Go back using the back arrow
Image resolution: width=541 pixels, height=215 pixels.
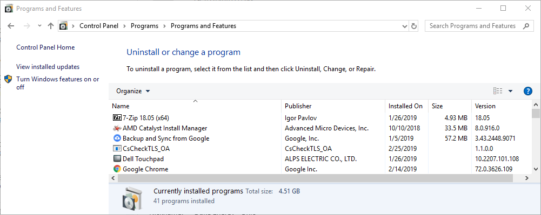(11, 26)
